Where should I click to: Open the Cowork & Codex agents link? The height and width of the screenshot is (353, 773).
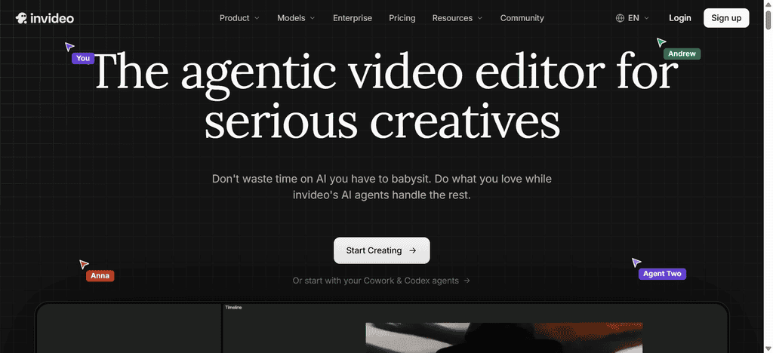[x=381, y=281]
